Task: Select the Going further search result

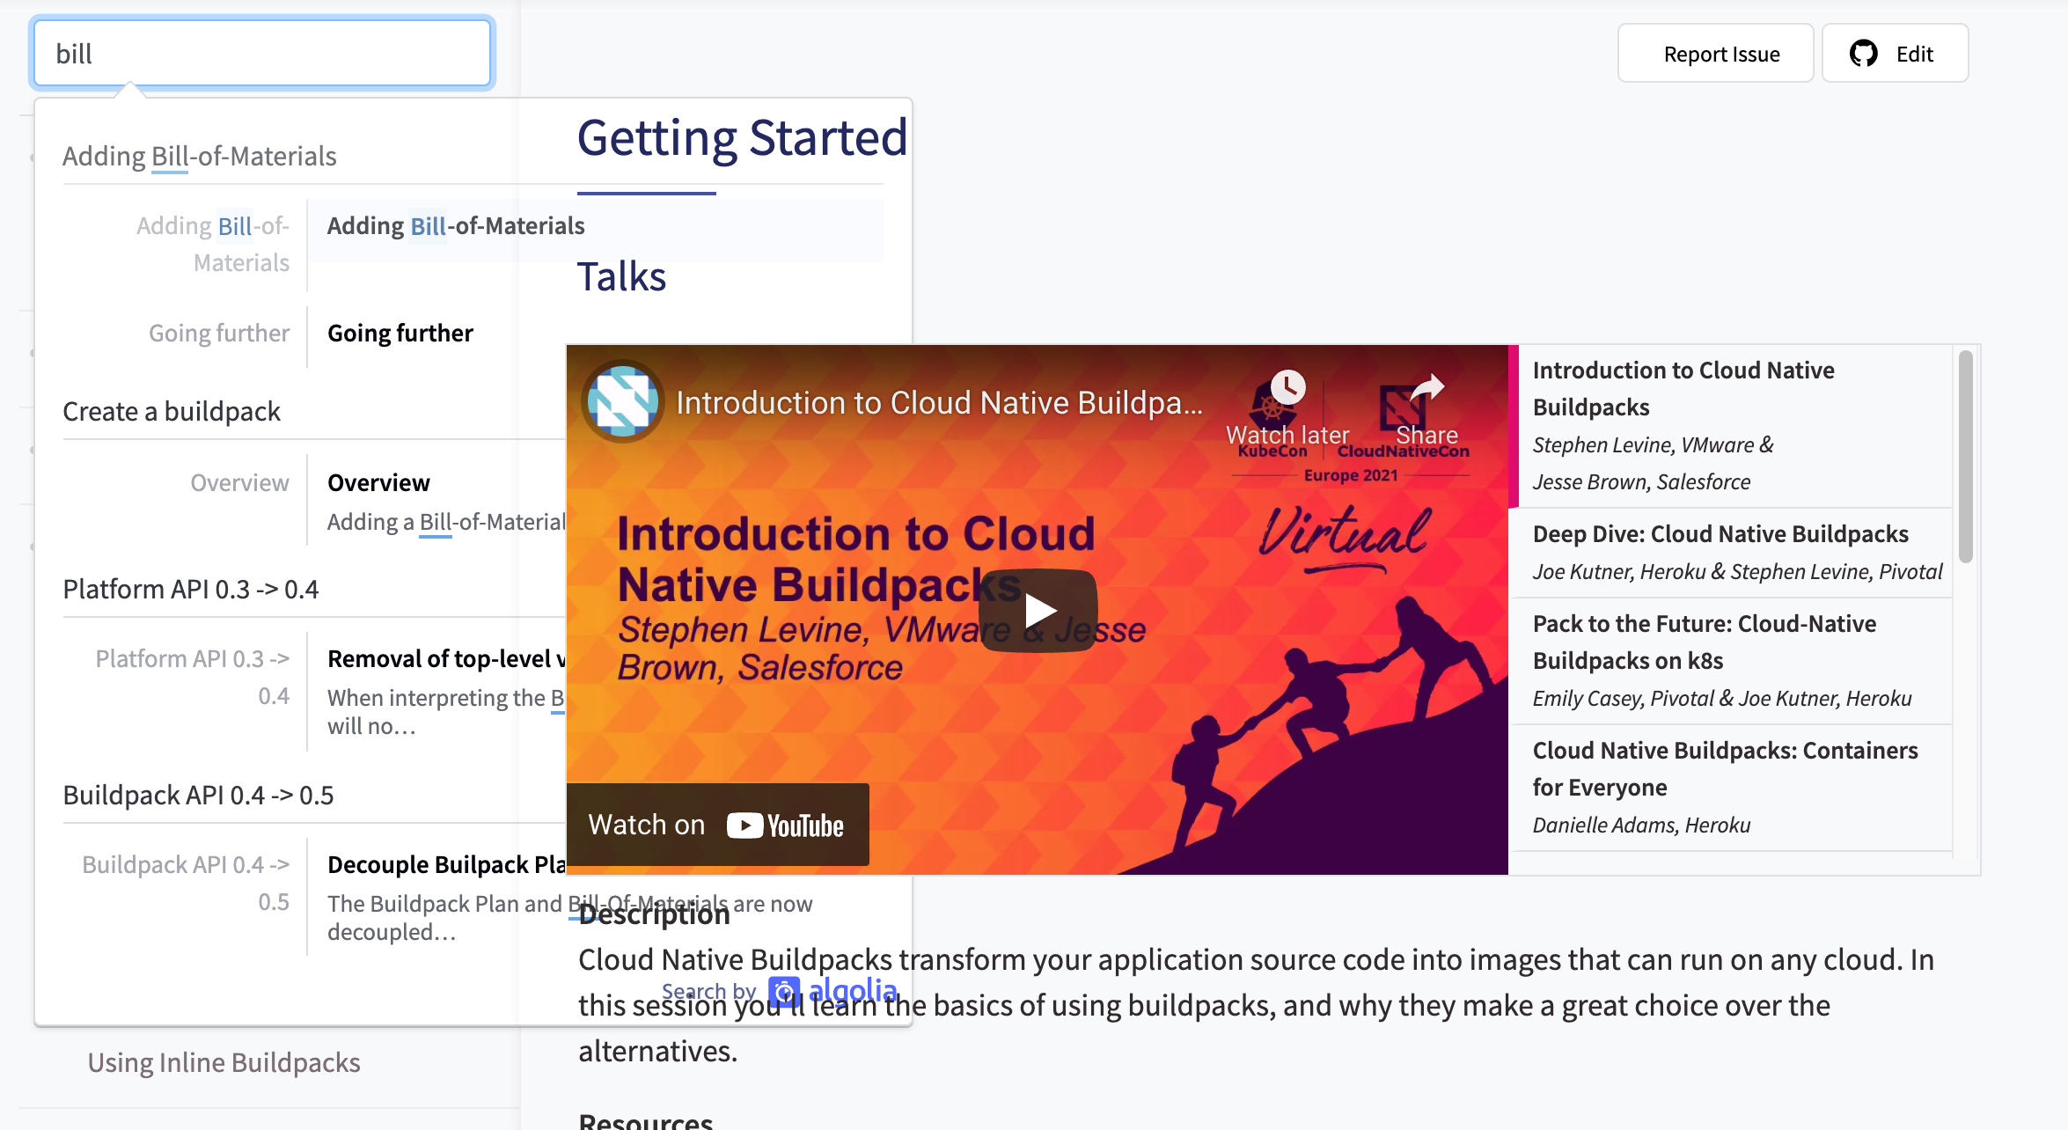Action: [x=400, y=333]
